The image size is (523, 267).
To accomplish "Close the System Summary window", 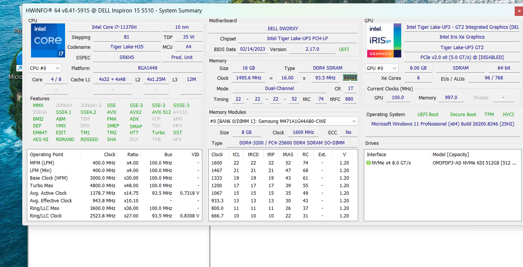I will [x=518, y=11].
